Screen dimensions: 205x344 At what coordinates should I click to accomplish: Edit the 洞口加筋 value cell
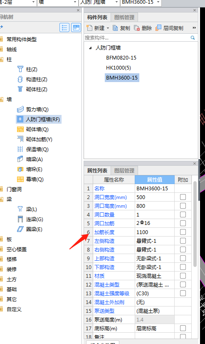point(155,223)
